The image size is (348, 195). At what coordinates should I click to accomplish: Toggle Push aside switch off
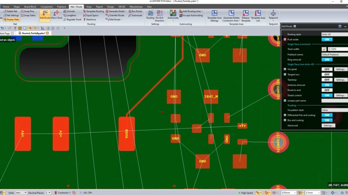pyautogui.click(x=327, y=39)
